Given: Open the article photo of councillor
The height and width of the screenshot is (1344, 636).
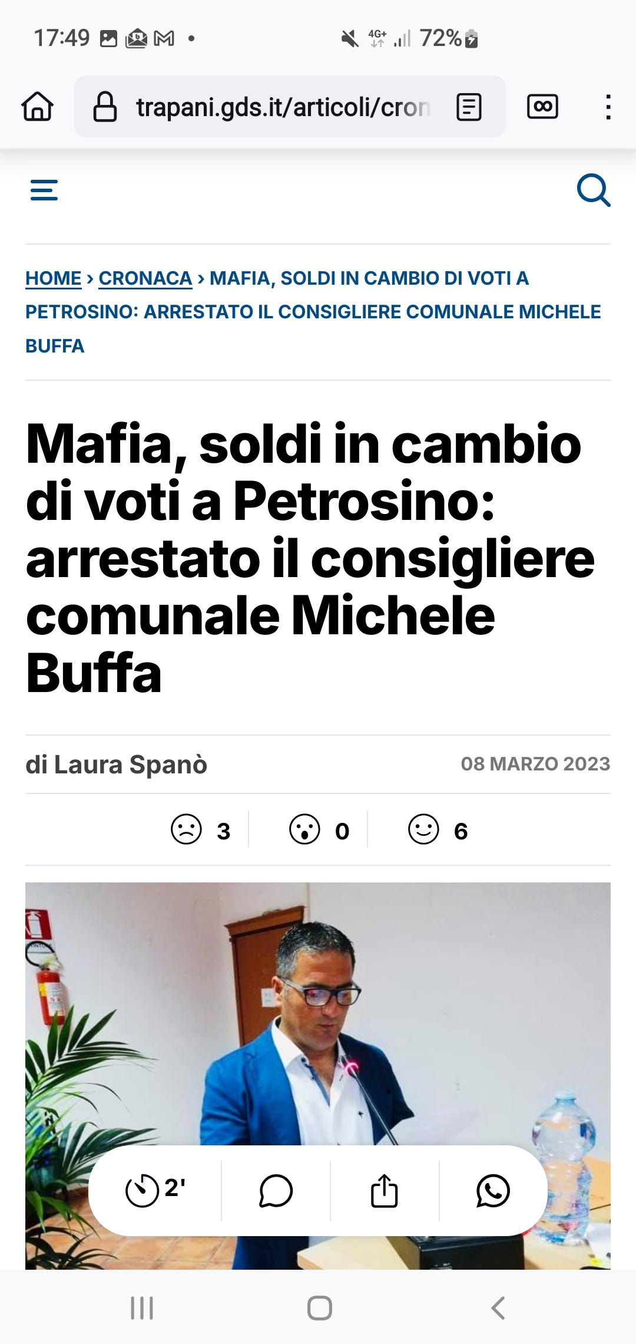Looking at the screenshot, I should [x=318, y=1014].
